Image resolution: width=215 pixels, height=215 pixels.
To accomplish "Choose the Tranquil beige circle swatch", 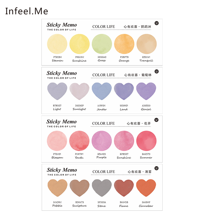I will (146, 44).
